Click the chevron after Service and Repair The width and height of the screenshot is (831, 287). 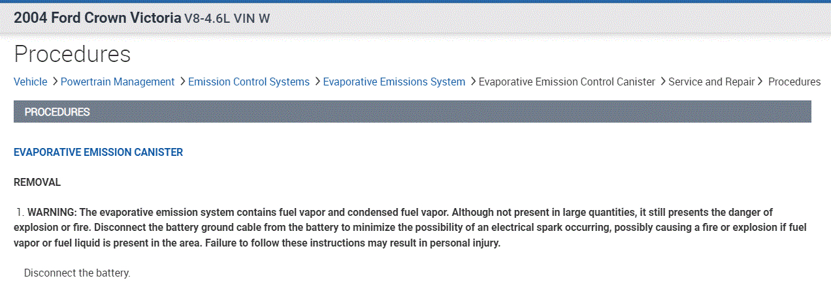point(760,82)
